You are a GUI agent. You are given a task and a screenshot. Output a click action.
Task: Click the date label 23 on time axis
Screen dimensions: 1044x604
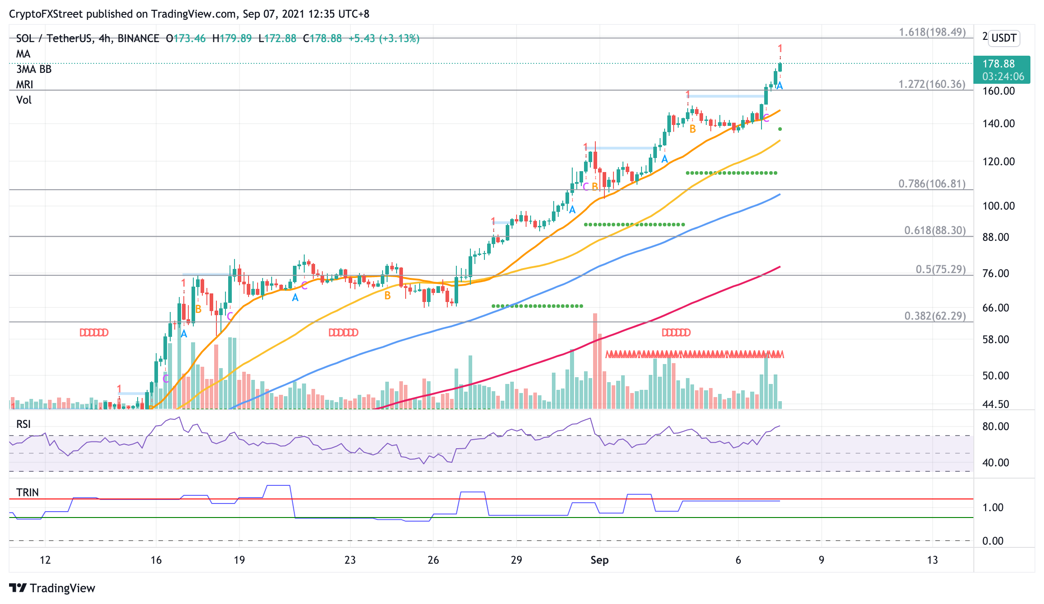[x=350, y=560]
